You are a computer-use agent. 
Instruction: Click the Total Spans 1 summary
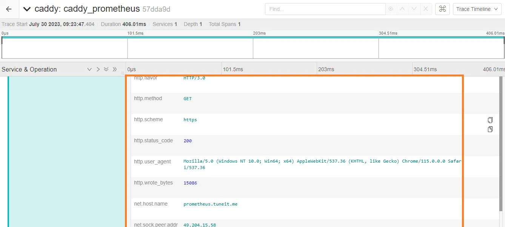[x=225, y=24]
